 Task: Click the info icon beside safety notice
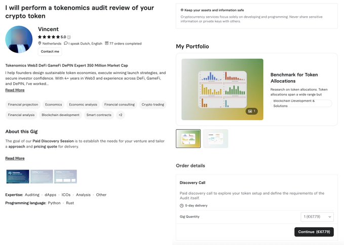182,10
